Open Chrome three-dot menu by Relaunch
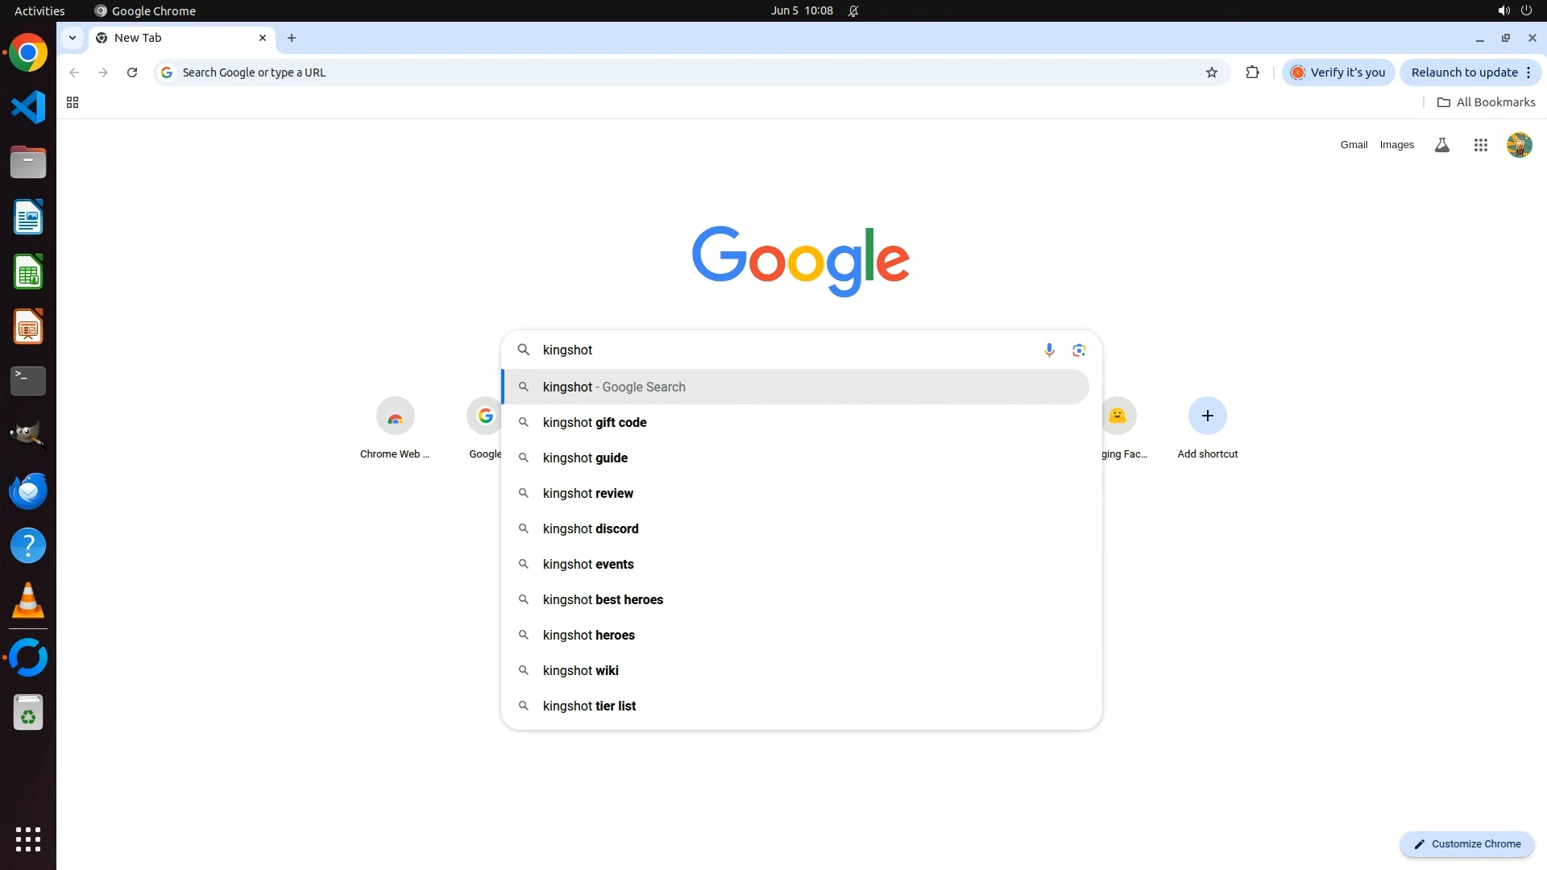 click(x=1528, y=72)
